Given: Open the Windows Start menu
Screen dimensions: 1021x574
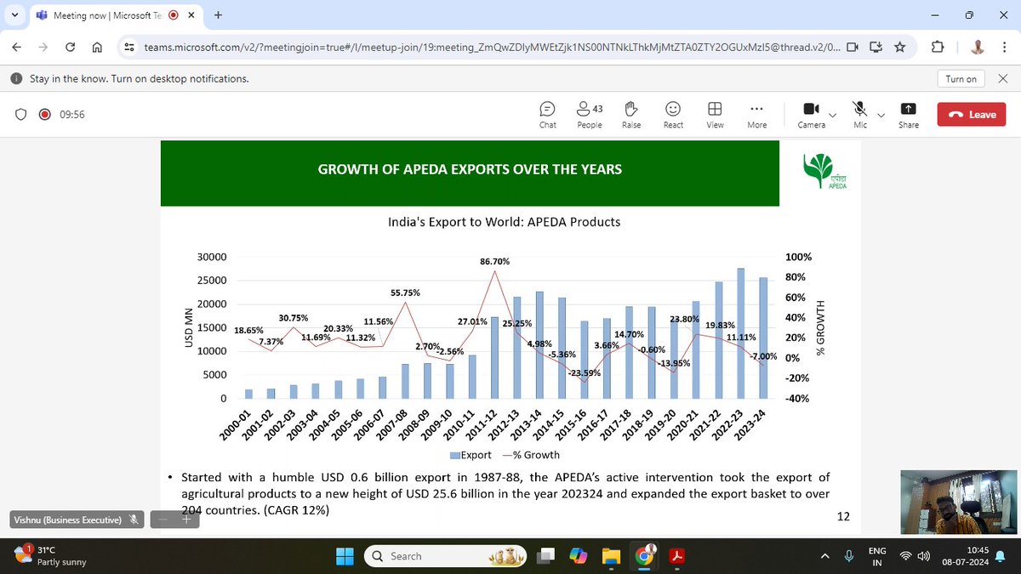Looking at the screenshot, I should click(x=345, y=556).
